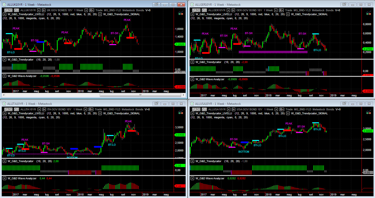Click MG_BND-YLD label in ALLUK10YR chart
Image resolution: width=375 pixels, height=198 pixels.
(x=113, y=10)
